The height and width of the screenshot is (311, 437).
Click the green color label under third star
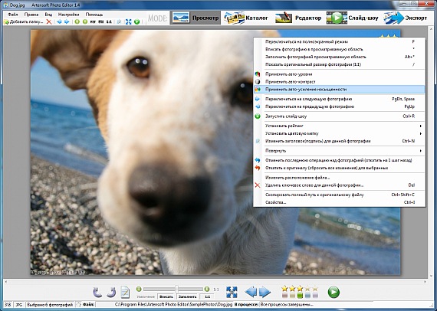coord(300,295)
